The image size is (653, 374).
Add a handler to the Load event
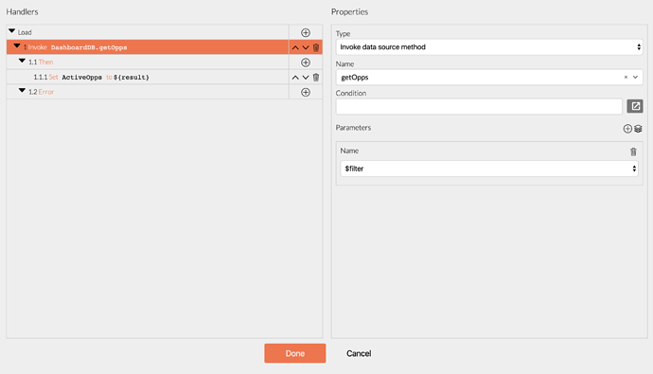(306, 32)
